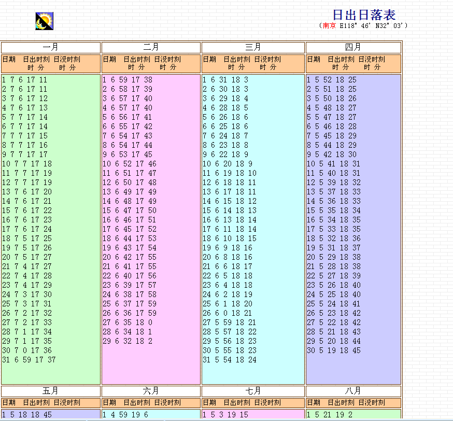Viewport: 453px width, 421px height.
Task: Click February row '29 6 32 18 2'
Action: [128, 341]
